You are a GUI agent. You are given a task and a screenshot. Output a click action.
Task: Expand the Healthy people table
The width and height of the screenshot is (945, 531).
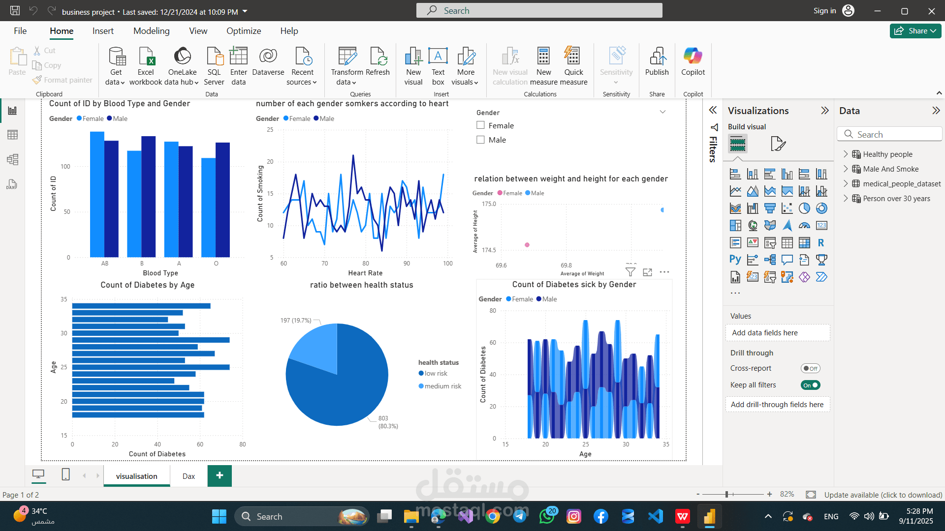846,154
